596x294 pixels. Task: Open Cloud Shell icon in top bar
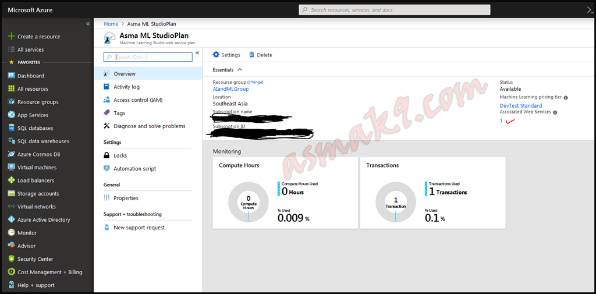coord(590,10)
